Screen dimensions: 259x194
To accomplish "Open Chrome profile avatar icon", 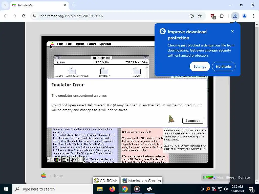I will click(x=244, y=16).
